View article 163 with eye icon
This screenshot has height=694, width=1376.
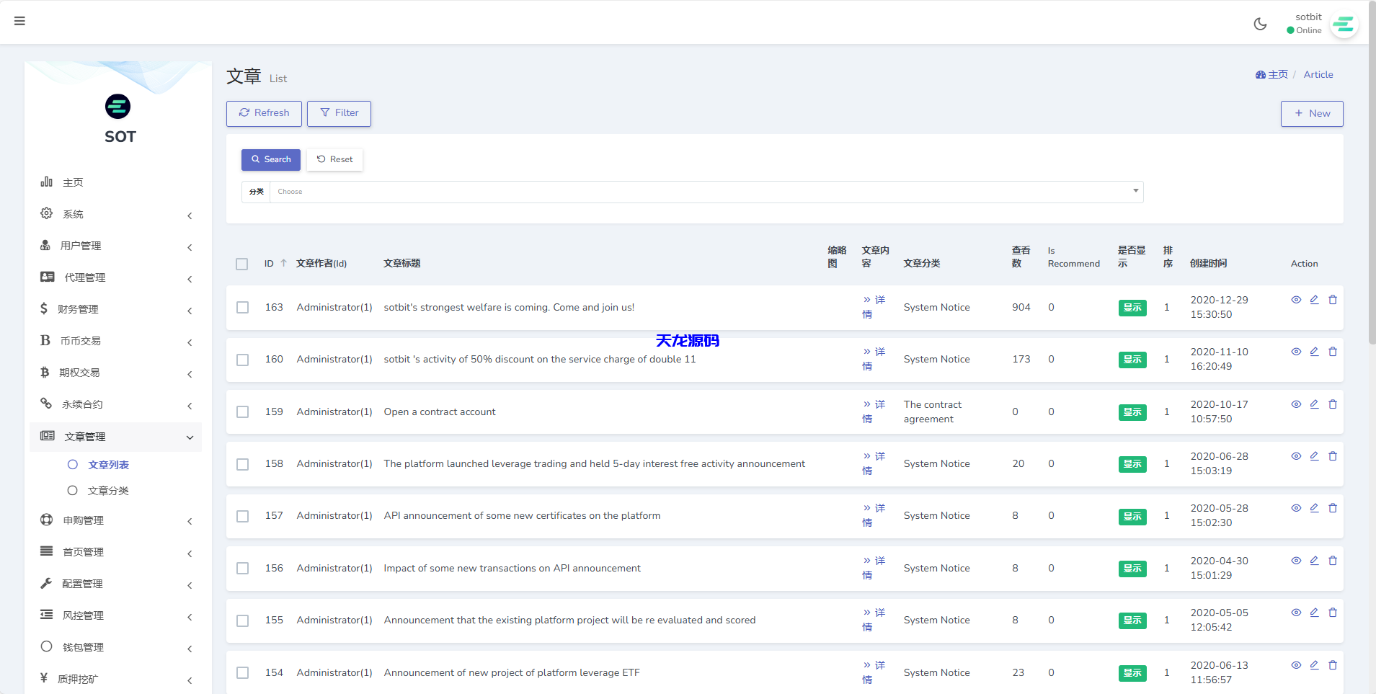[1296, 300]
